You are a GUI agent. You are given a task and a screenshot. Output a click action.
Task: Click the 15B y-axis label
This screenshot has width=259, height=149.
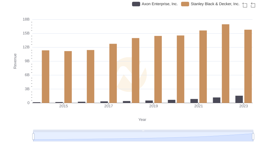pos(26,33)
